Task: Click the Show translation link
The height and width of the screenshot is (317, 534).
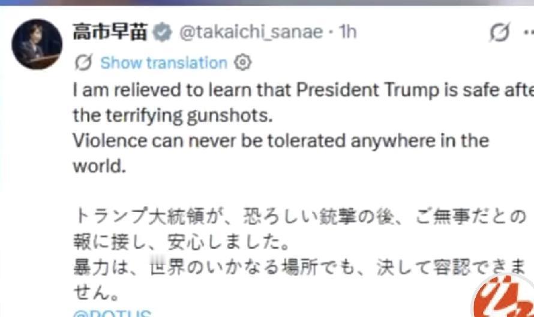Action: [x=163, y=62]
